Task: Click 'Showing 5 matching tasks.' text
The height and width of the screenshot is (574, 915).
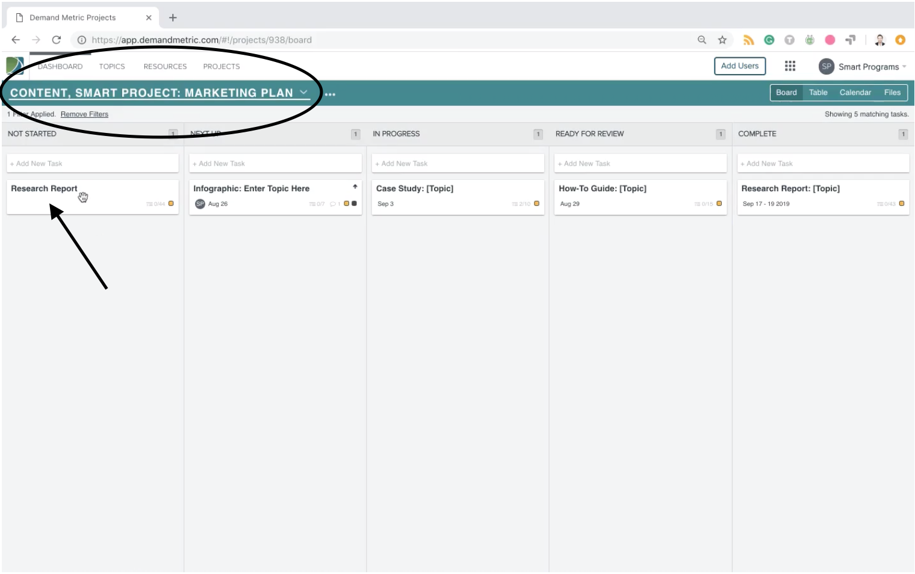Action: pos(867,114)
